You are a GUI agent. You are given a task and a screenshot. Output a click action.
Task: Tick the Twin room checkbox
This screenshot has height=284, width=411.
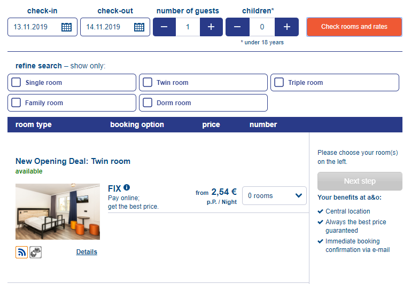tap(148, 82)
